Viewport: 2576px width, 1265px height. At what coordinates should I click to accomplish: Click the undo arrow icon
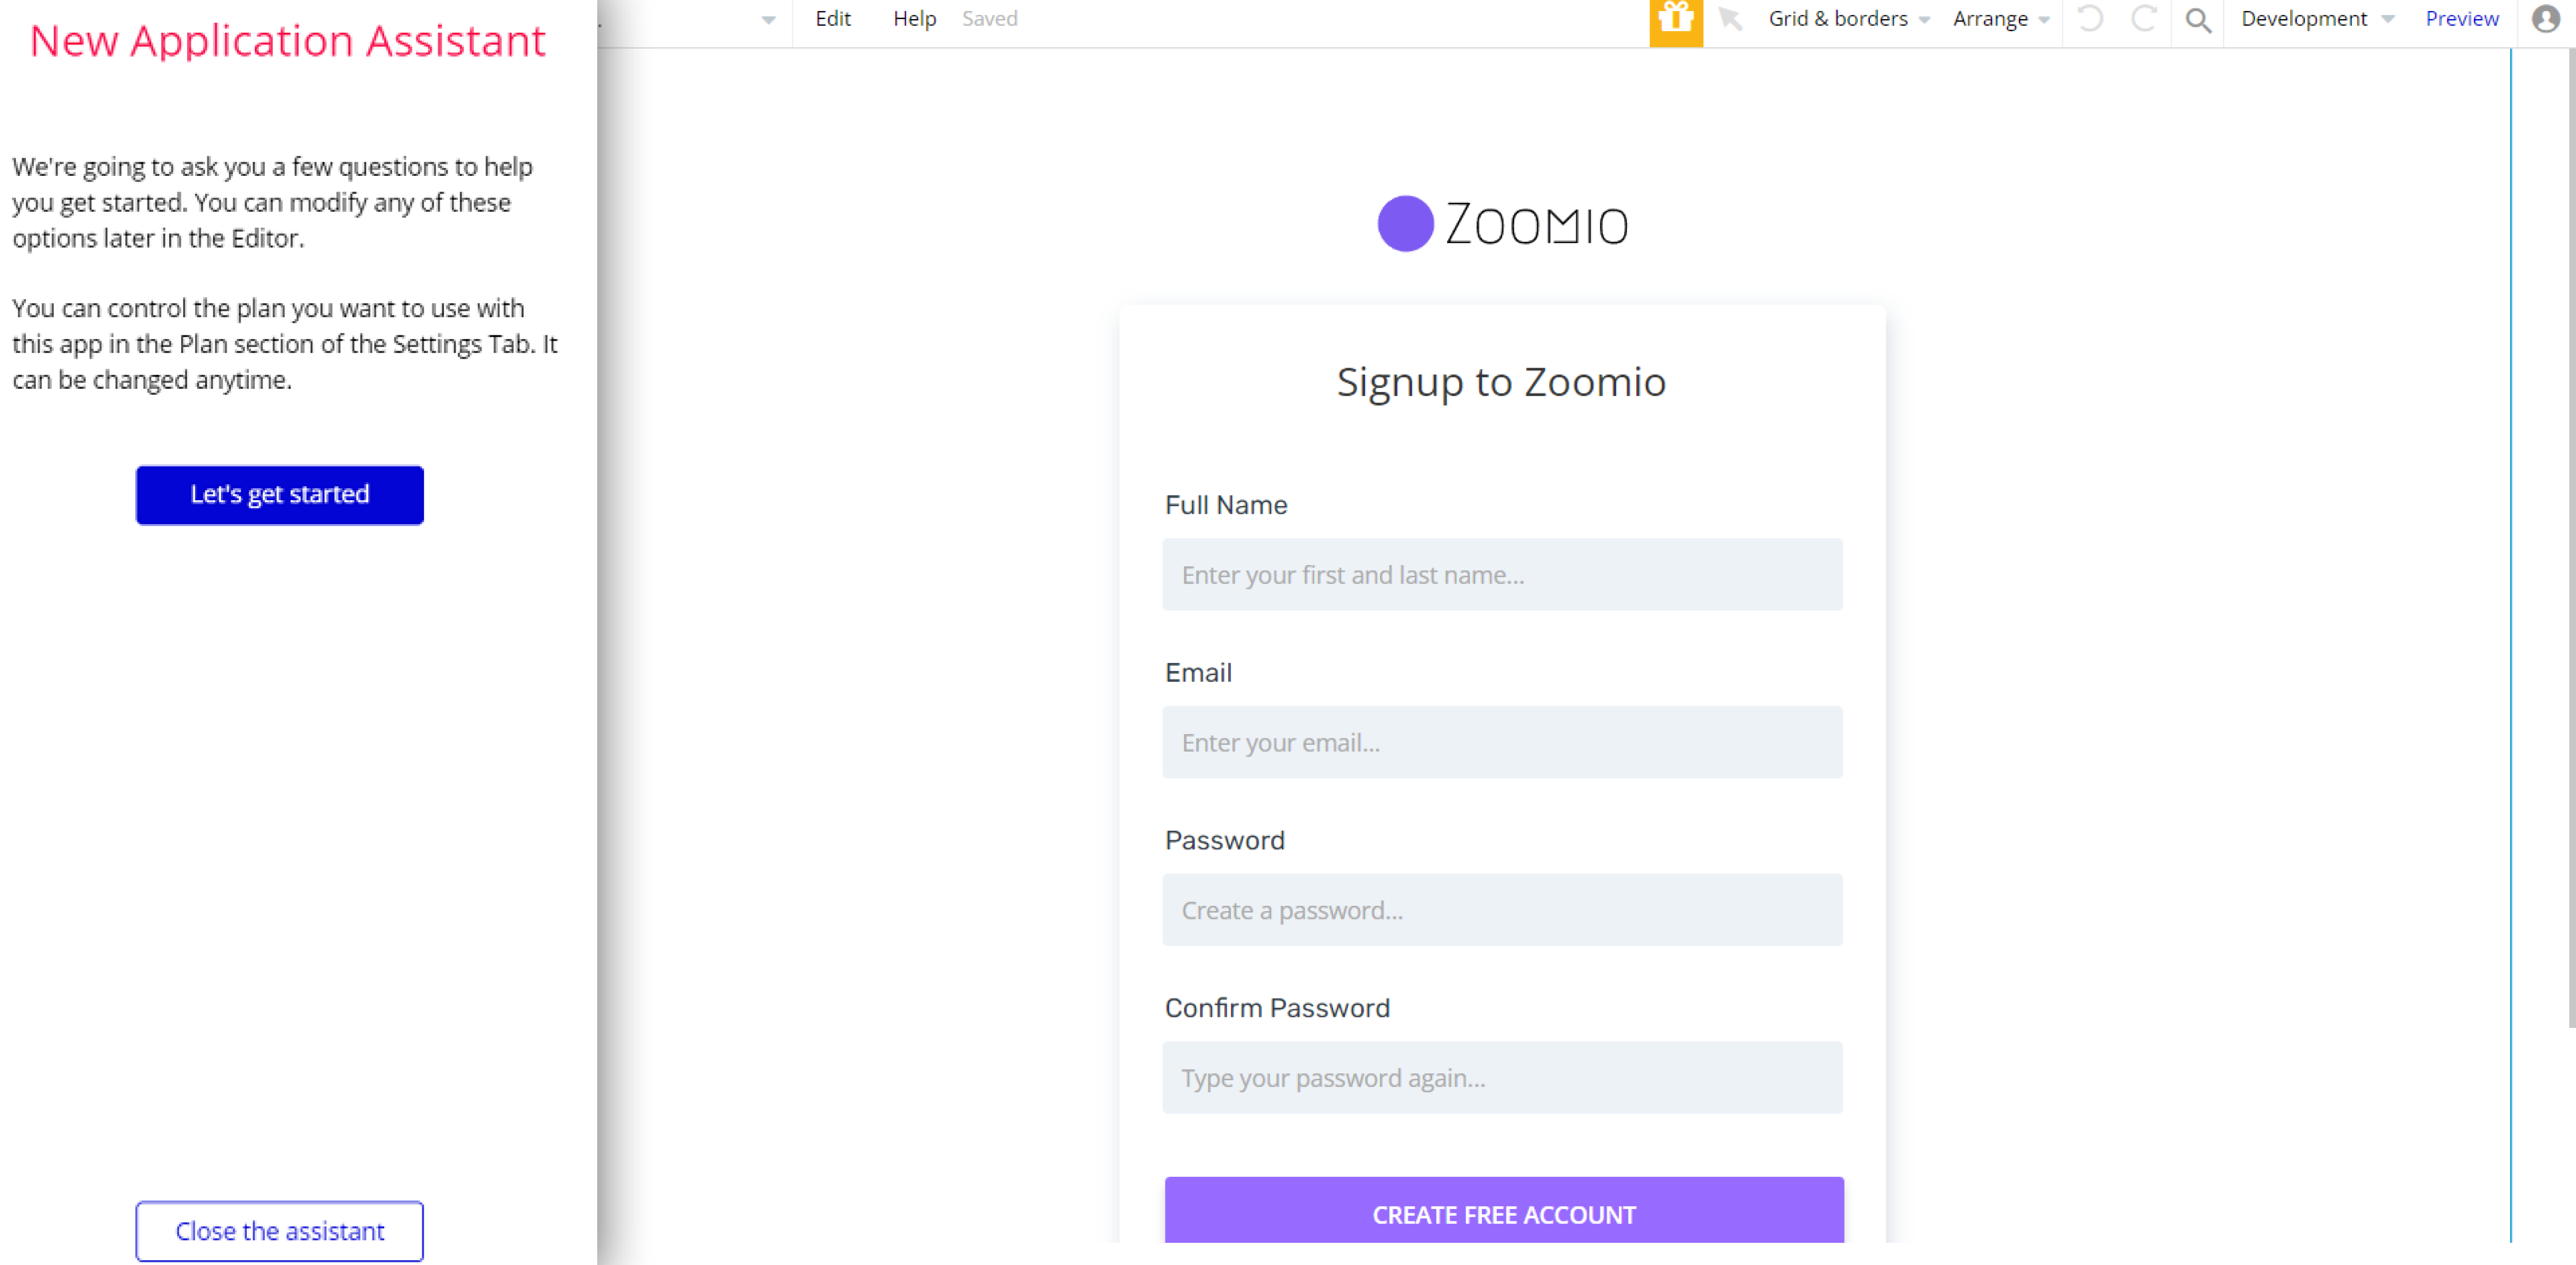point(2090,19)
